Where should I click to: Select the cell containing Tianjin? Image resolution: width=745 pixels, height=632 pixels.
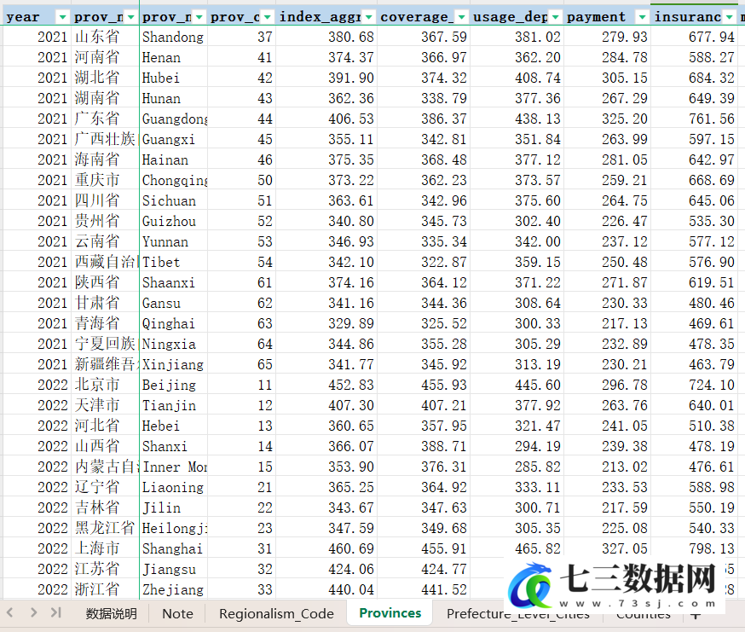[x=173, y=404]
